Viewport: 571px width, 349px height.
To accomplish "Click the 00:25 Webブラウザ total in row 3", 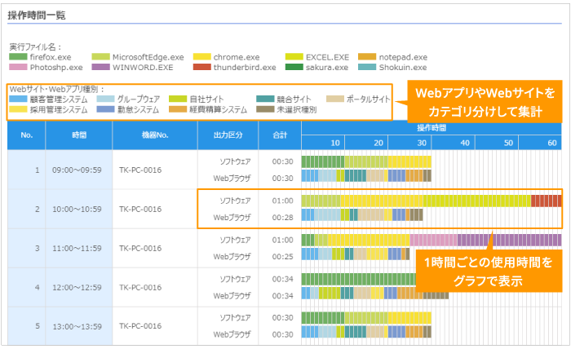I will pos(282,257).
